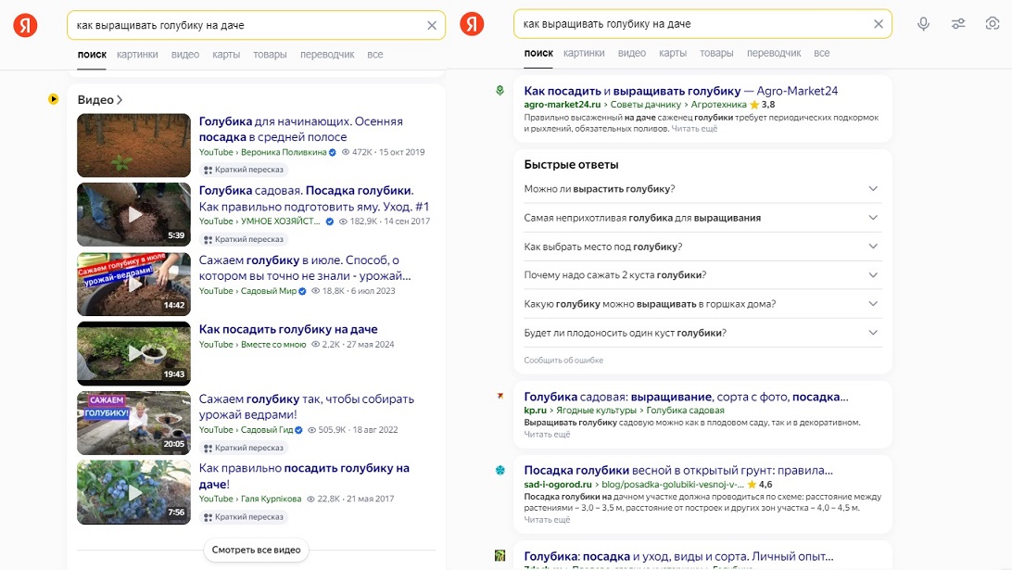Play the 19:43 'Как посадить голубику на даче' thumbnail
The height and width of the screenshot is (570, 1012).
[133, 352]
